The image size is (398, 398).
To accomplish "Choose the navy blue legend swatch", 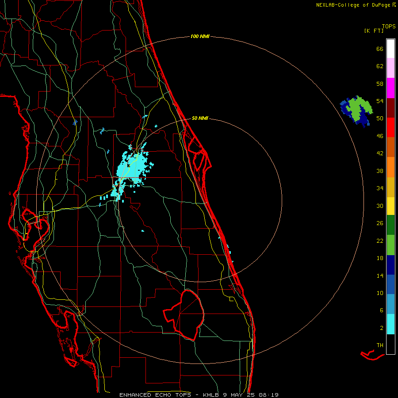I will (x=390, y=265).
